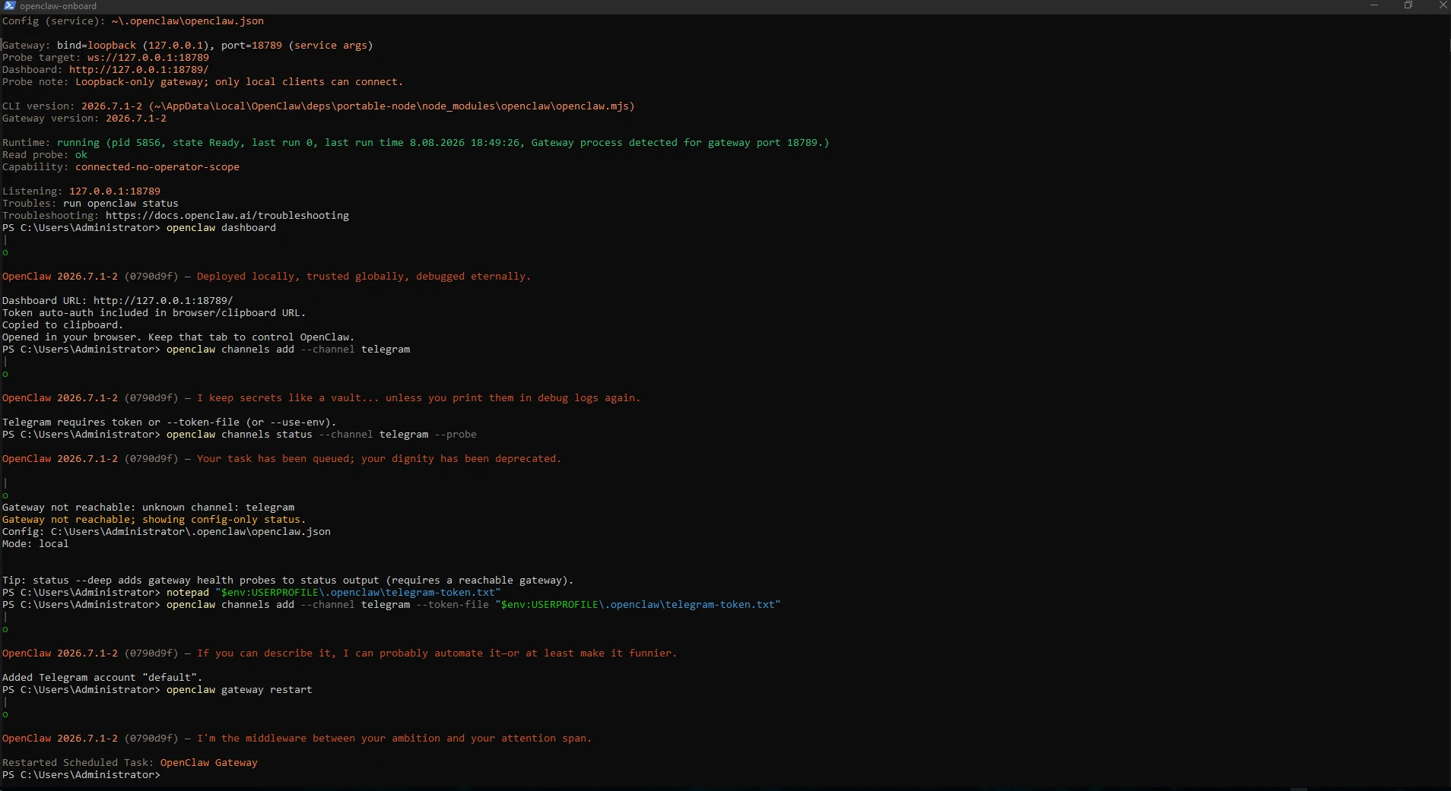Minimize the openclaw-onboard terminal window
The height and width of the screenshot is (791, 1451).
tap(1374, 5)
